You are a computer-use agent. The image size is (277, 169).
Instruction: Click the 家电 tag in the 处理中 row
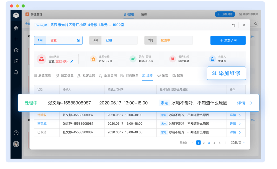pos(164,103)
